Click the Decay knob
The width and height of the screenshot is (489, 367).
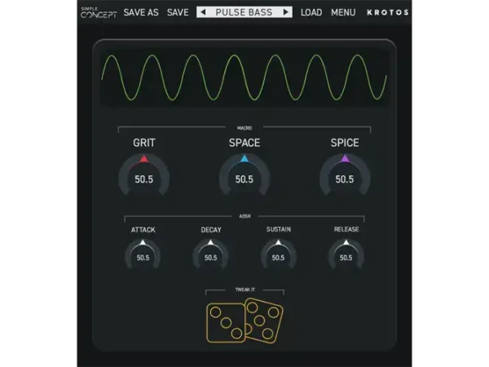[210, 255]
